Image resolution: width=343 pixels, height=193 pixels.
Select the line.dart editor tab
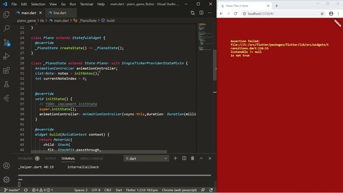click(59, 13)
